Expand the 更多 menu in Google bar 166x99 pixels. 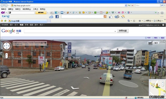[42, 25]
